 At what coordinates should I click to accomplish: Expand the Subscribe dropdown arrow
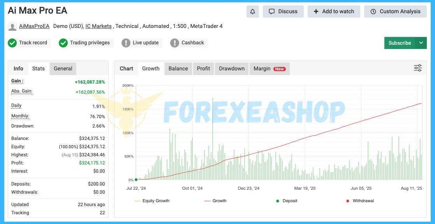421,43
